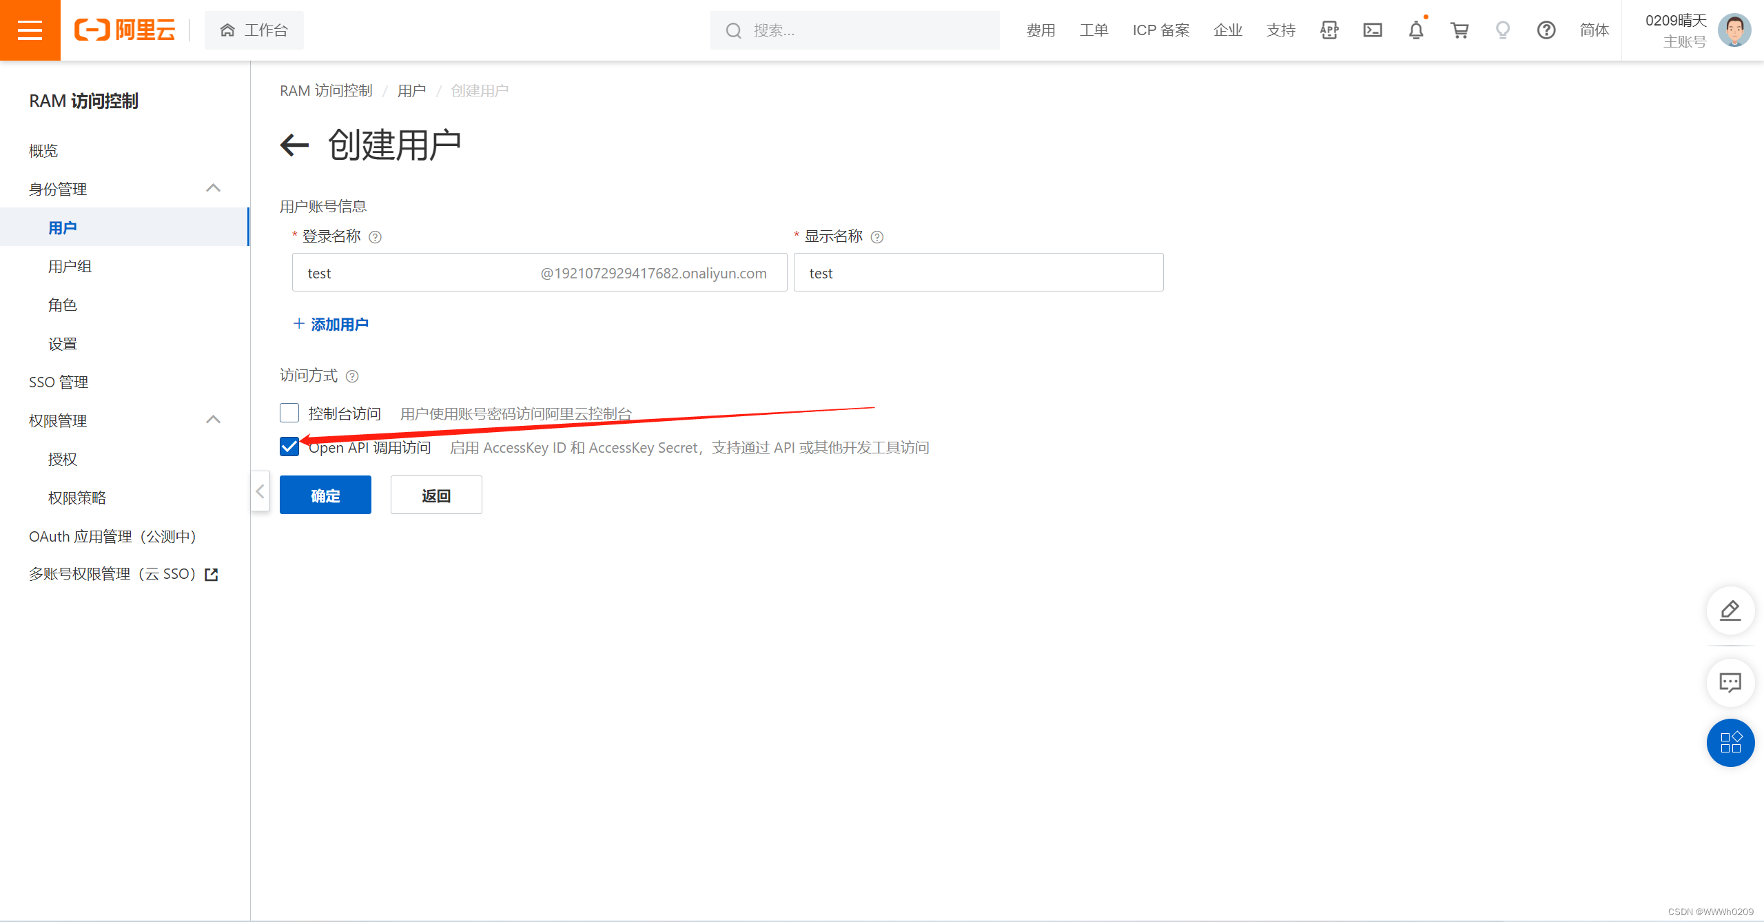Click the lightbulb tips icon
1764x922 pixels.
click(x=1503, y=30)
